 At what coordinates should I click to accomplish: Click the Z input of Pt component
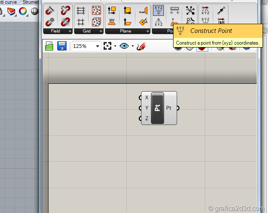[x=140, y=118]
